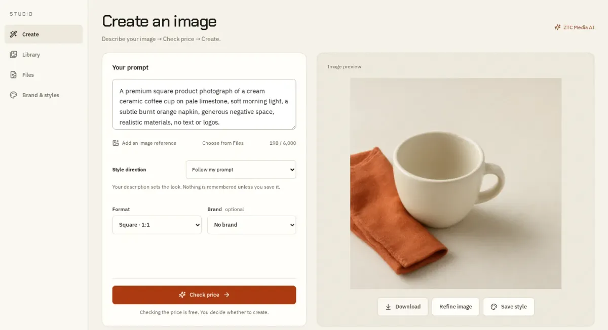The height and width of the screenshot is (330, 608).
Task: Click the Library image icon in sidebar
Action: [14, 55]
